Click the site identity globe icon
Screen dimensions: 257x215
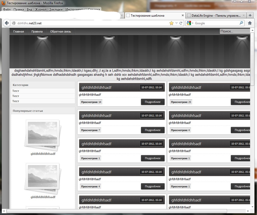pyautogui.click(x=14, y=23)
